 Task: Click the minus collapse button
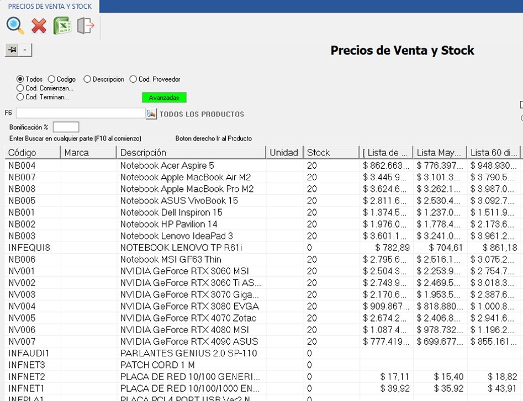(x=25, y=50)
